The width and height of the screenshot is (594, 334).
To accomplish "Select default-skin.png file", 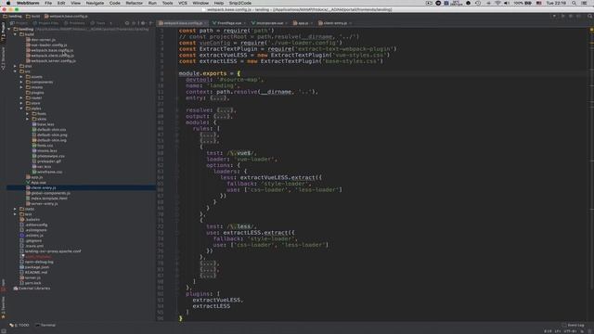I will click(x=49, y=135).
